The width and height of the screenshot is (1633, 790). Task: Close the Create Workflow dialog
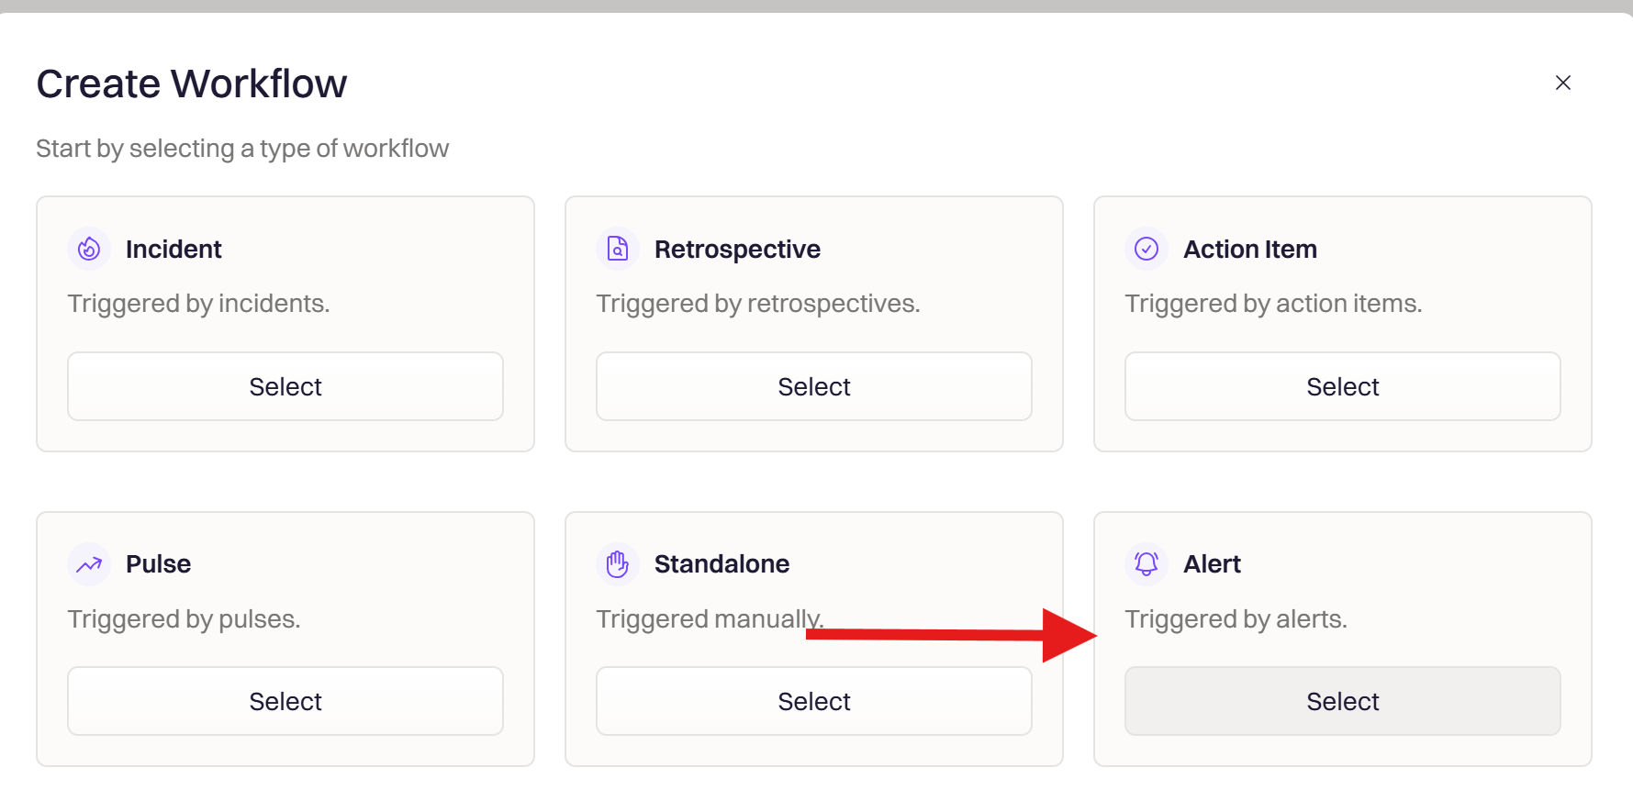1563,83
